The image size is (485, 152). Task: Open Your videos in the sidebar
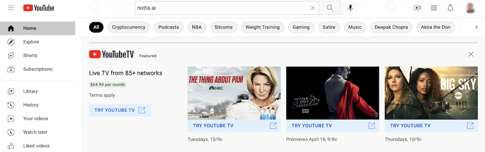tap(38, 119)
